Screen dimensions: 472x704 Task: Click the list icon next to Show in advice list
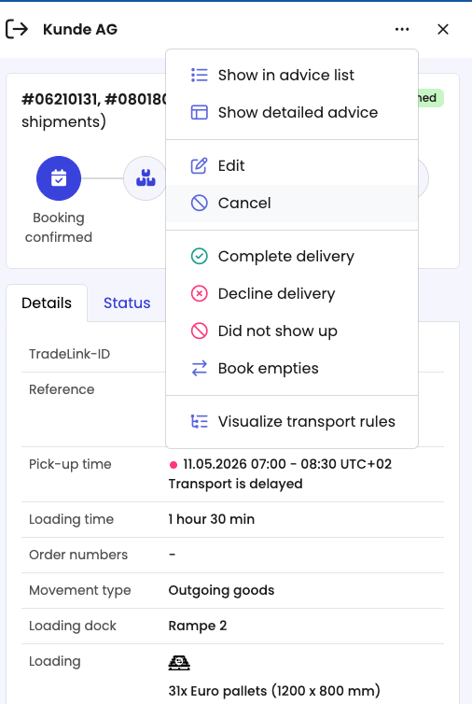(x=200, y=75)
